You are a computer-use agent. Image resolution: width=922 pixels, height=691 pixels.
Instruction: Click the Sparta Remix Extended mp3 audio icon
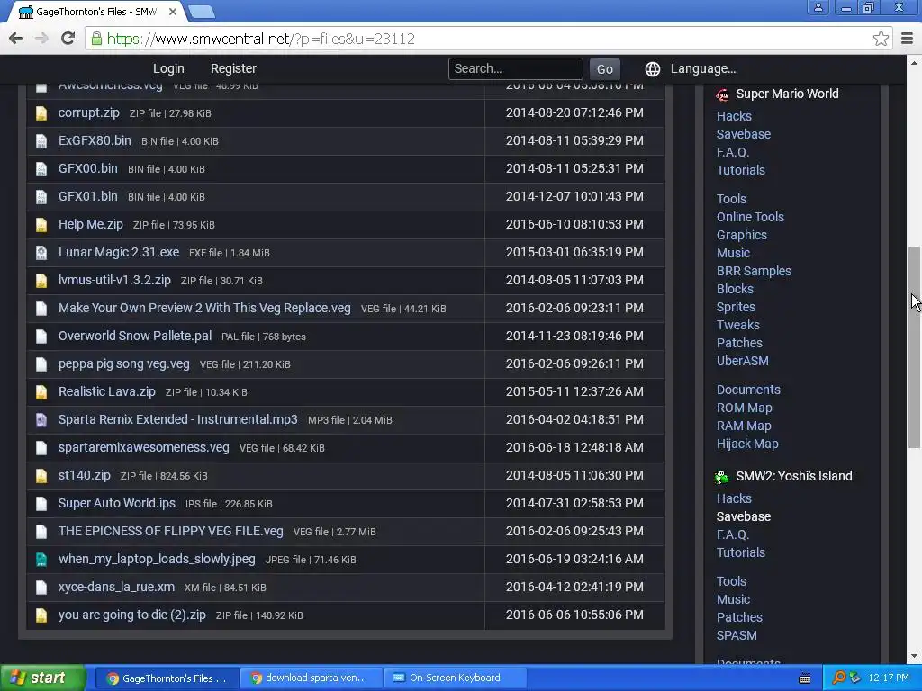[41, 420]
